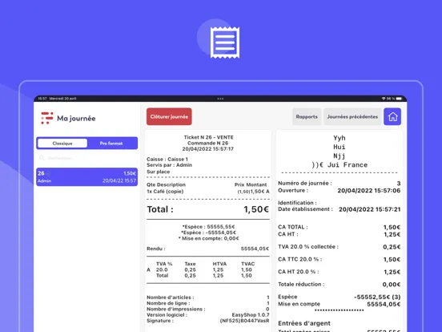Select ticket 26 in the list

(86, 177)
